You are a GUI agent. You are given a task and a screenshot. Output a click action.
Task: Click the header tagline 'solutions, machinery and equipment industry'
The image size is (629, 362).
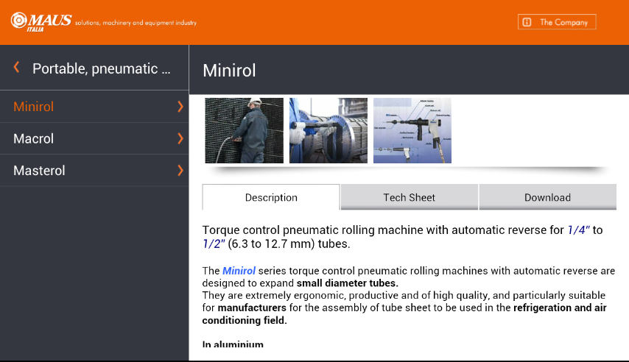(136, 23)
